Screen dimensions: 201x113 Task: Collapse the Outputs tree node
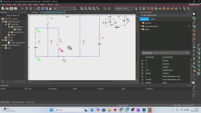tap(3, 40)
